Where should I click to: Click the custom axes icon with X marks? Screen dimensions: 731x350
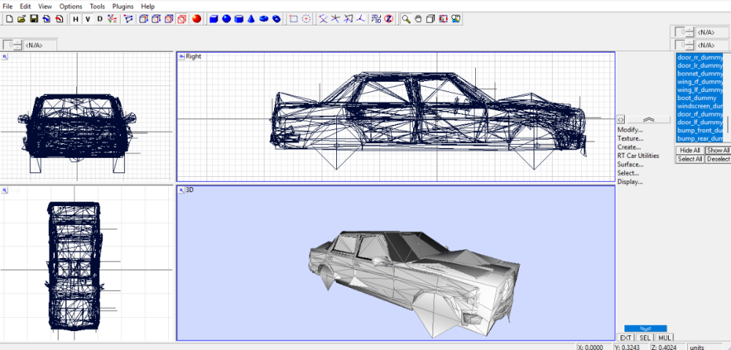click(112, 19)
